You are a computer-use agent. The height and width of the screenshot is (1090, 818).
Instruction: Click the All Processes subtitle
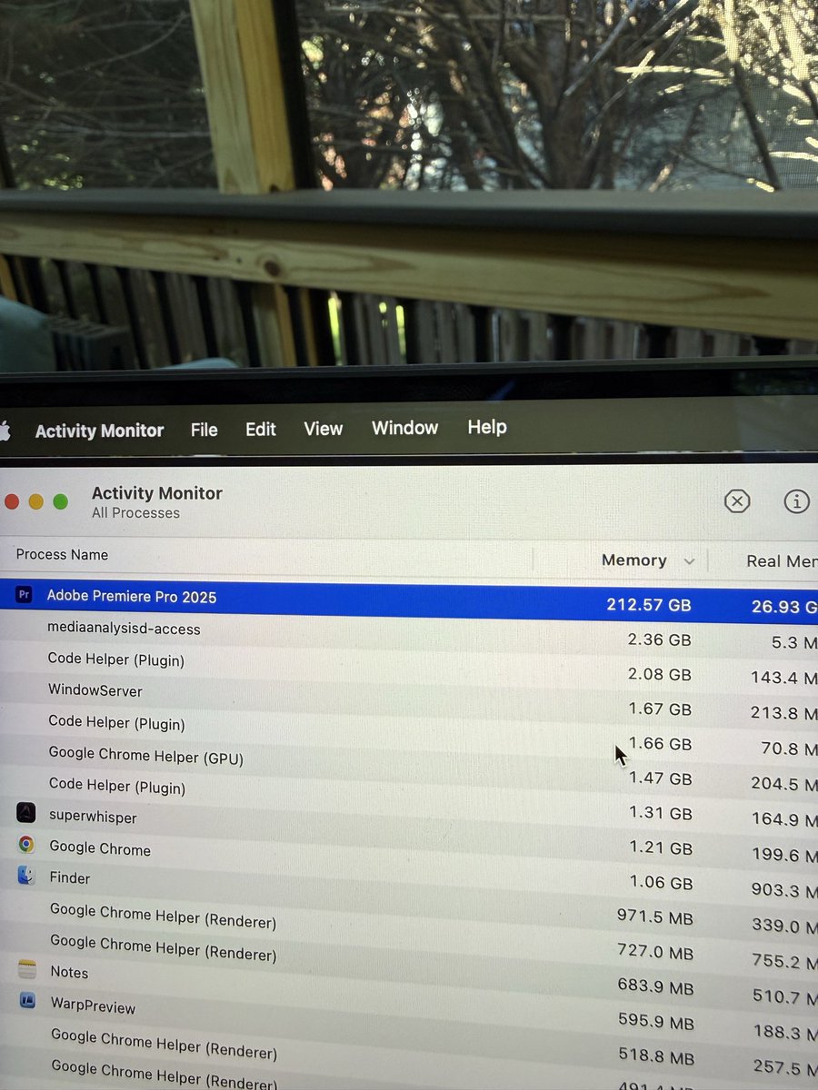point(135,513)
